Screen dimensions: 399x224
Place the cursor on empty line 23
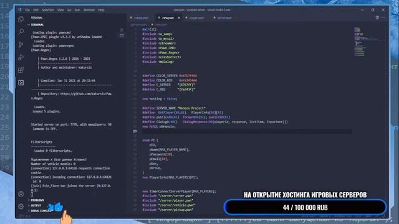(x=247, y=131)
